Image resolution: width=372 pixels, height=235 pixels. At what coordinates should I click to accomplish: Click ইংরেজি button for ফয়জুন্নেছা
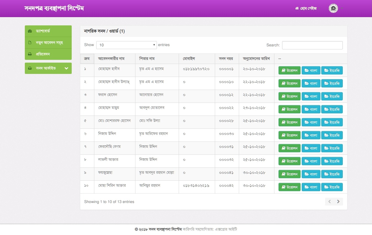(x=332, y=174)
